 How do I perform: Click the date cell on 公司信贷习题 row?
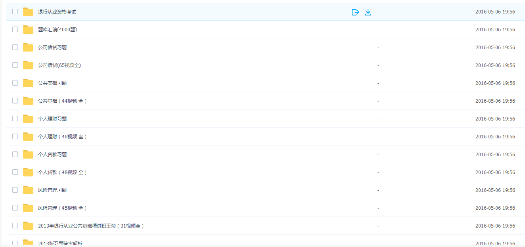(495, 48)
